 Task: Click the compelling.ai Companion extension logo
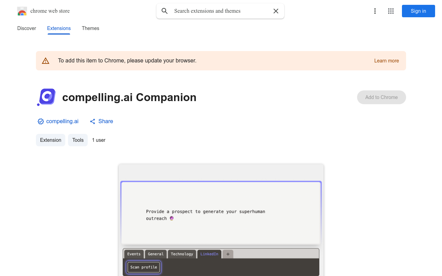[x=46, y=97]
